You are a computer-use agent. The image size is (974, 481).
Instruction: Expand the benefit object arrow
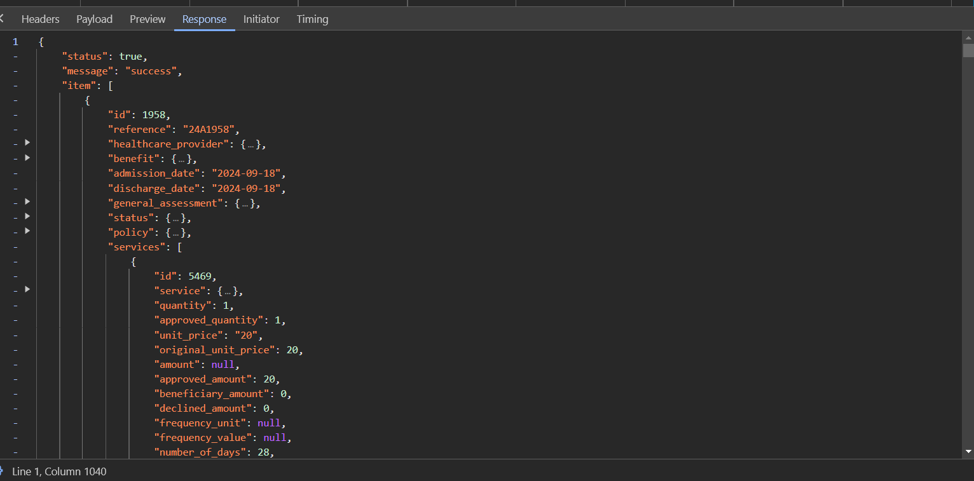27,158
